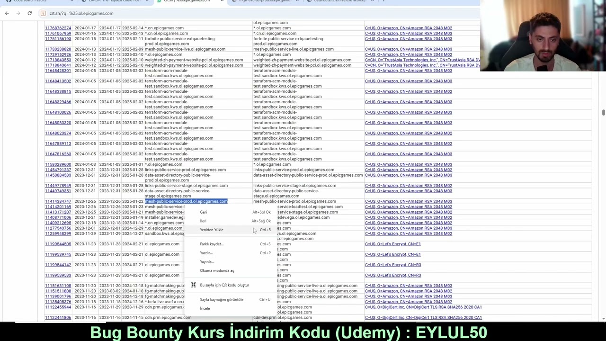This screenshot has width=606, height=341.
Task: Choose Geri in the context menu
Action: pyautogui.click(x=204, y=212)
